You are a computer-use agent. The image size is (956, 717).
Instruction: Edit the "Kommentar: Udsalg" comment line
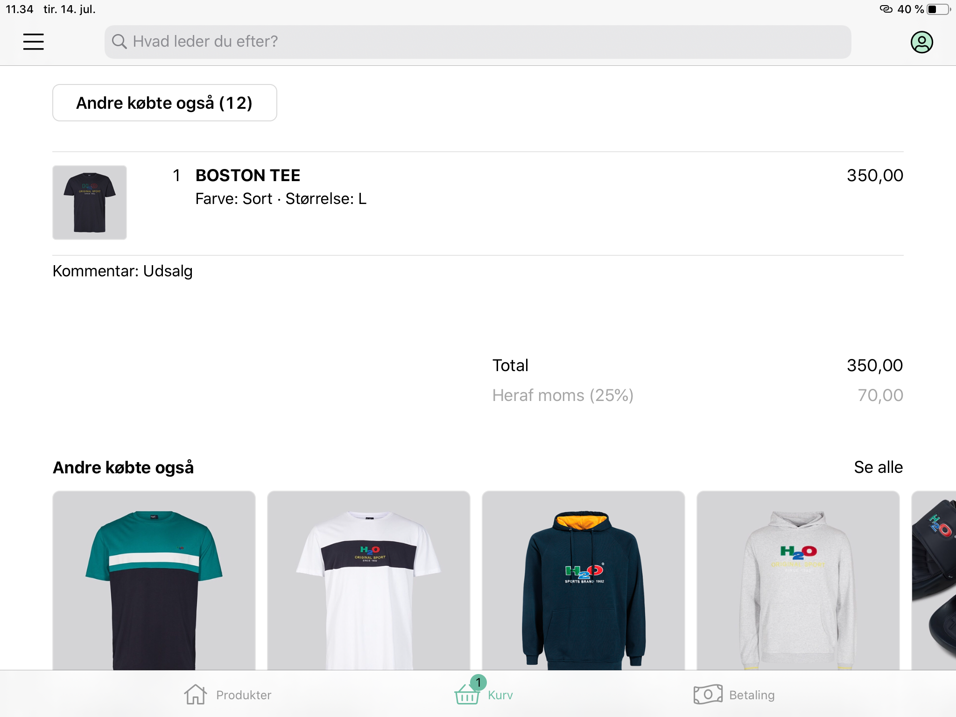[x=123, y=271]
